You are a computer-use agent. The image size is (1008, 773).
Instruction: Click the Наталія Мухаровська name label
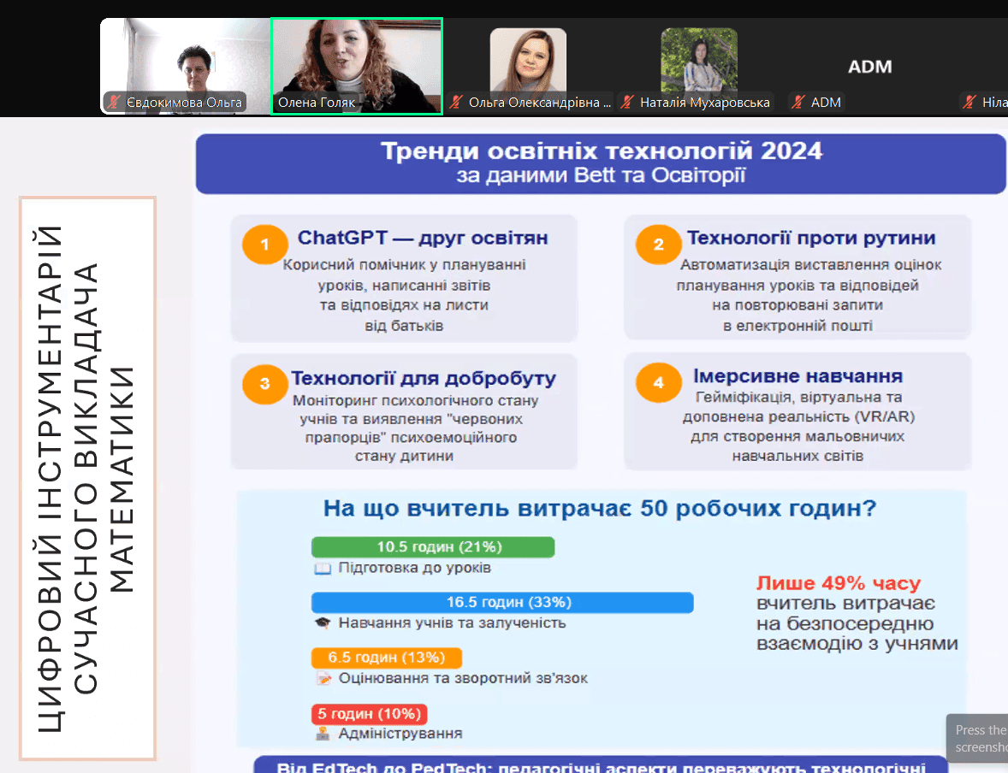pyautogui.click(x=704, y=102)
